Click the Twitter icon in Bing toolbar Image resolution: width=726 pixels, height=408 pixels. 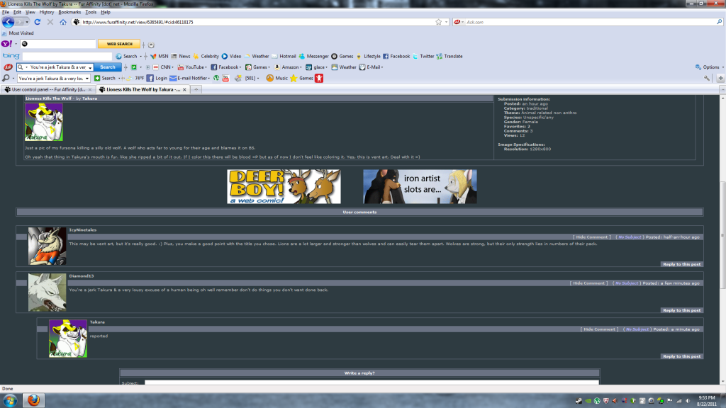(423, 56)
